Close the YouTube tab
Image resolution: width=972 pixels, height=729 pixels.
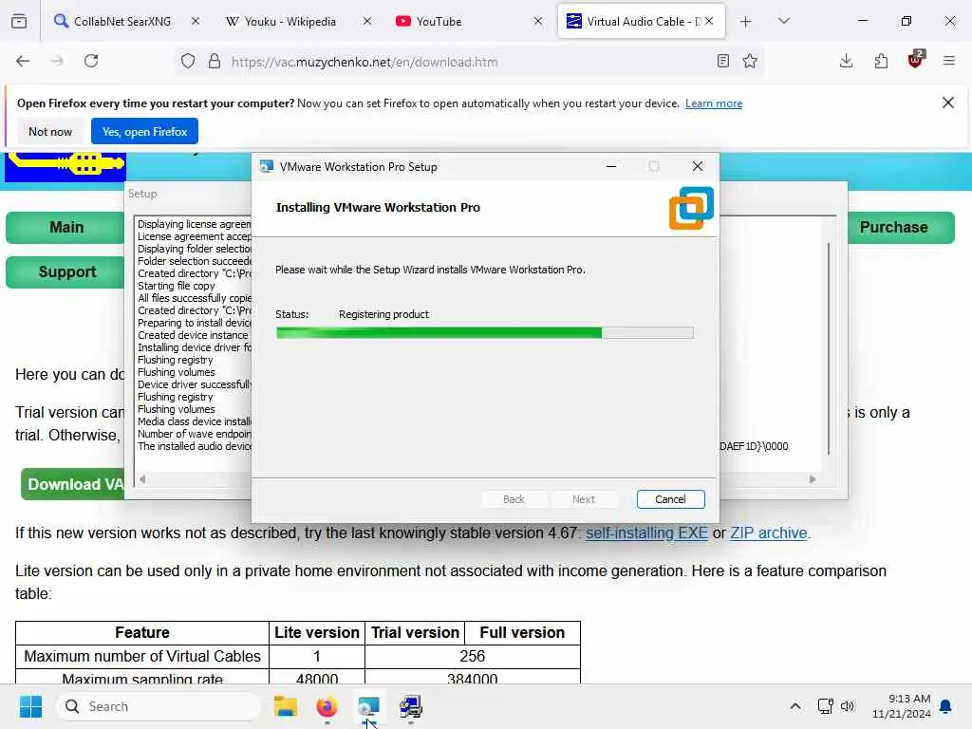[538, 22]
